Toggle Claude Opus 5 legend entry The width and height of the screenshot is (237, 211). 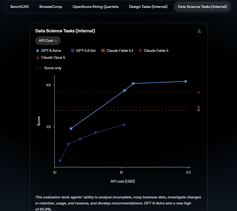50,57
